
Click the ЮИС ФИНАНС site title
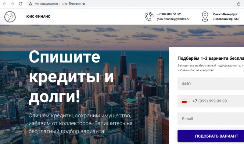click(38, 17)
